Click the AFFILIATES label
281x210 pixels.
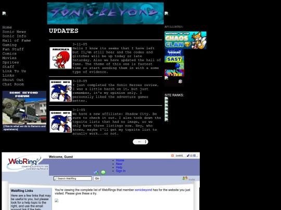(x=174, y=26)
